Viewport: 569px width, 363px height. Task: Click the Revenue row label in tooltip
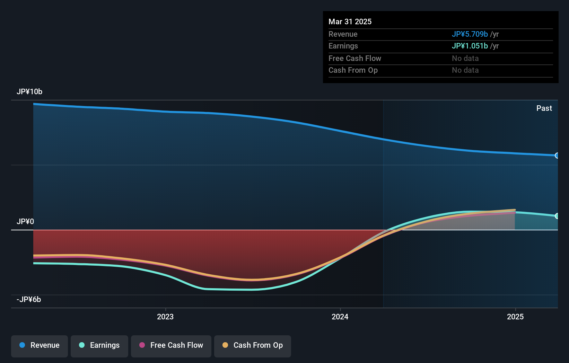(x=343, y=34)
